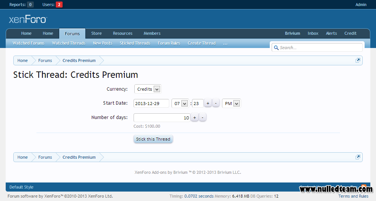Click Create Thread link
Screen dimensions: 376x201
click(x=202, y=43)
